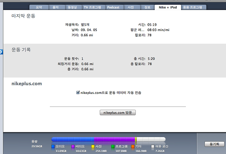Click the audio size 11.09GB
Viewport: 226px width, 154px height.
(61, 151)
